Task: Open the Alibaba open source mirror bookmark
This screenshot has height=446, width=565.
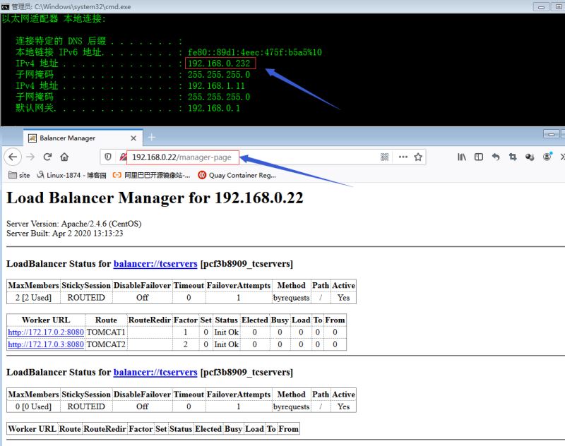Action: tap(151, 175)
